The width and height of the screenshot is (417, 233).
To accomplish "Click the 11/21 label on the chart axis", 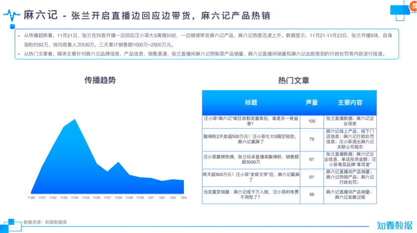I will [42, 198].
